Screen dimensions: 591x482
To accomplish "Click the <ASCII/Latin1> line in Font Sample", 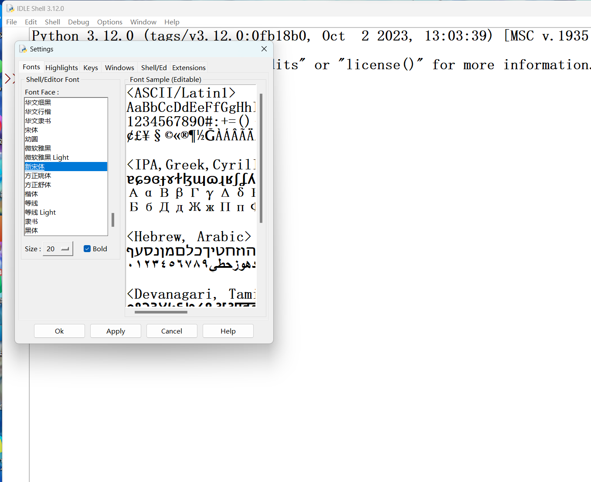I will [181, 93].
